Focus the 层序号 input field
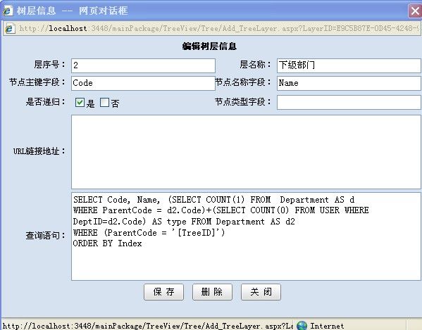The image size is (422, 330). click(143, 65)
